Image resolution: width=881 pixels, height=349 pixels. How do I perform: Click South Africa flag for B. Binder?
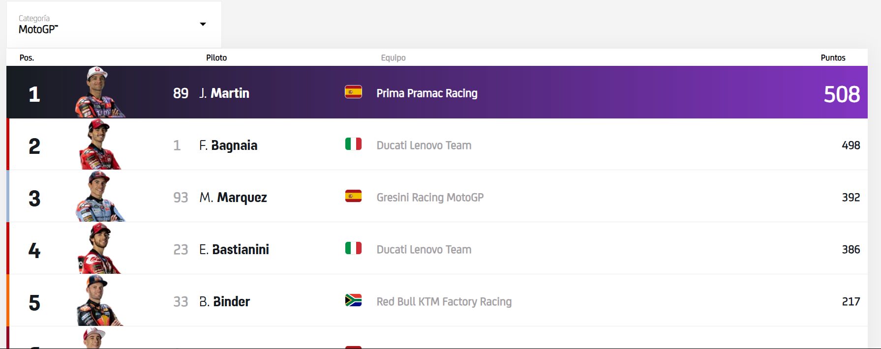[353, 300]
